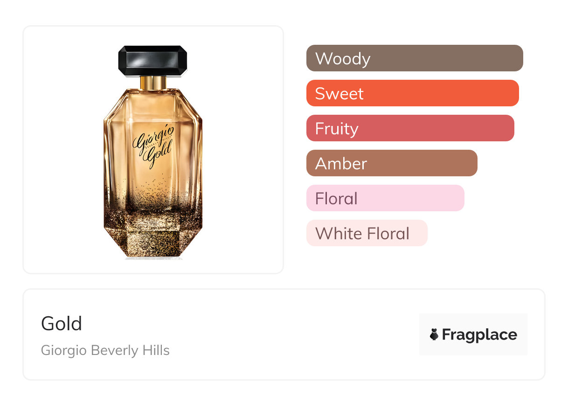
Task: Open the Fragplace wordmark link
Action: (x=479, y=335)
